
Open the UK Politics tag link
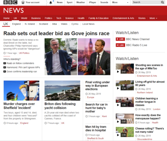[x=24, y=53]
